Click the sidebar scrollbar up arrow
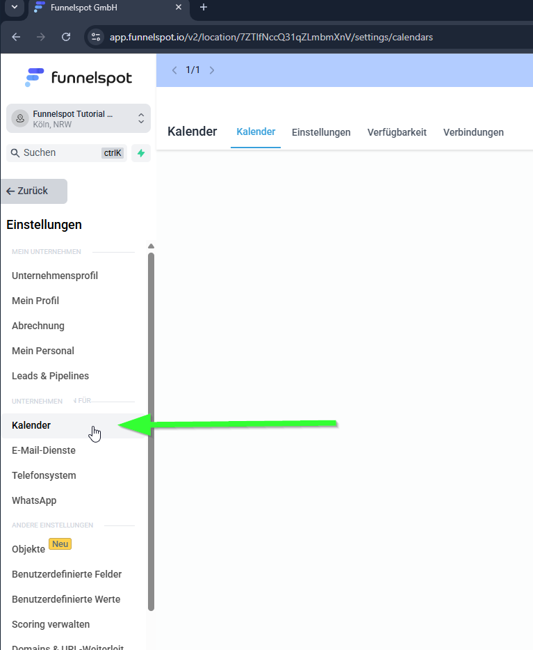This screenshot has width=533, height=650. point(151,246)
